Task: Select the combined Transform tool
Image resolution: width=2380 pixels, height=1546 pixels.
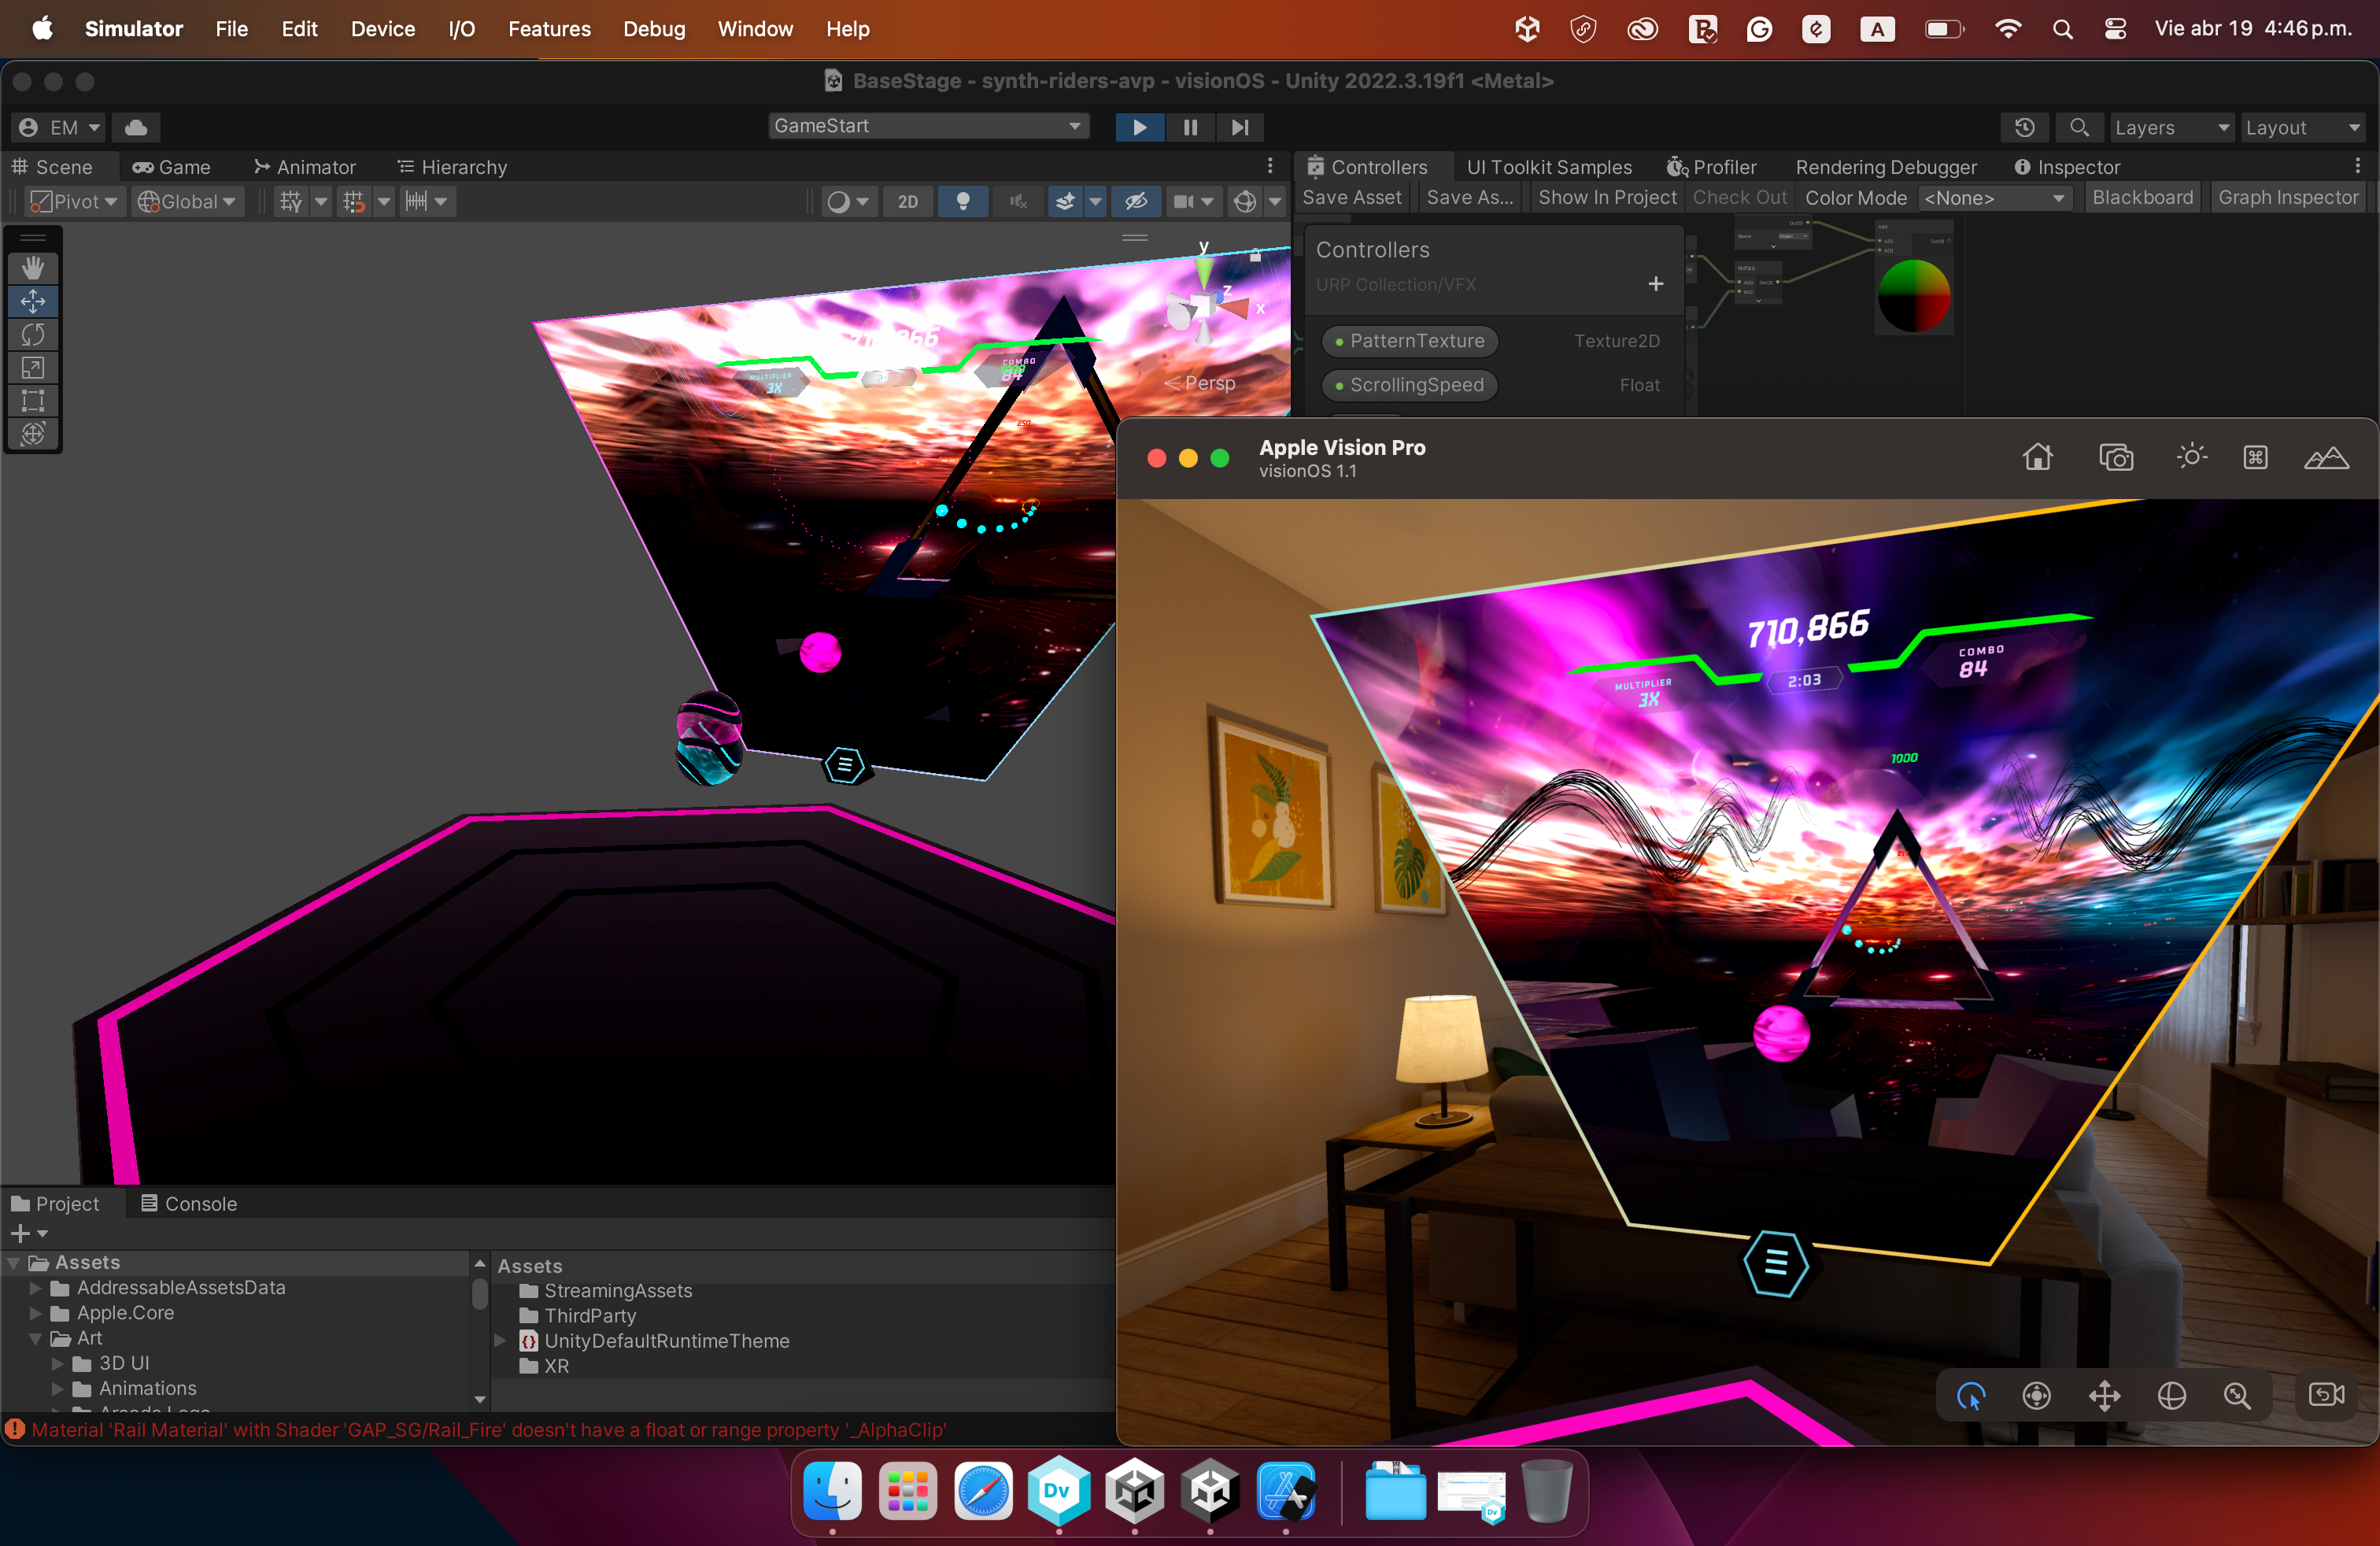Action: point(33,433)
